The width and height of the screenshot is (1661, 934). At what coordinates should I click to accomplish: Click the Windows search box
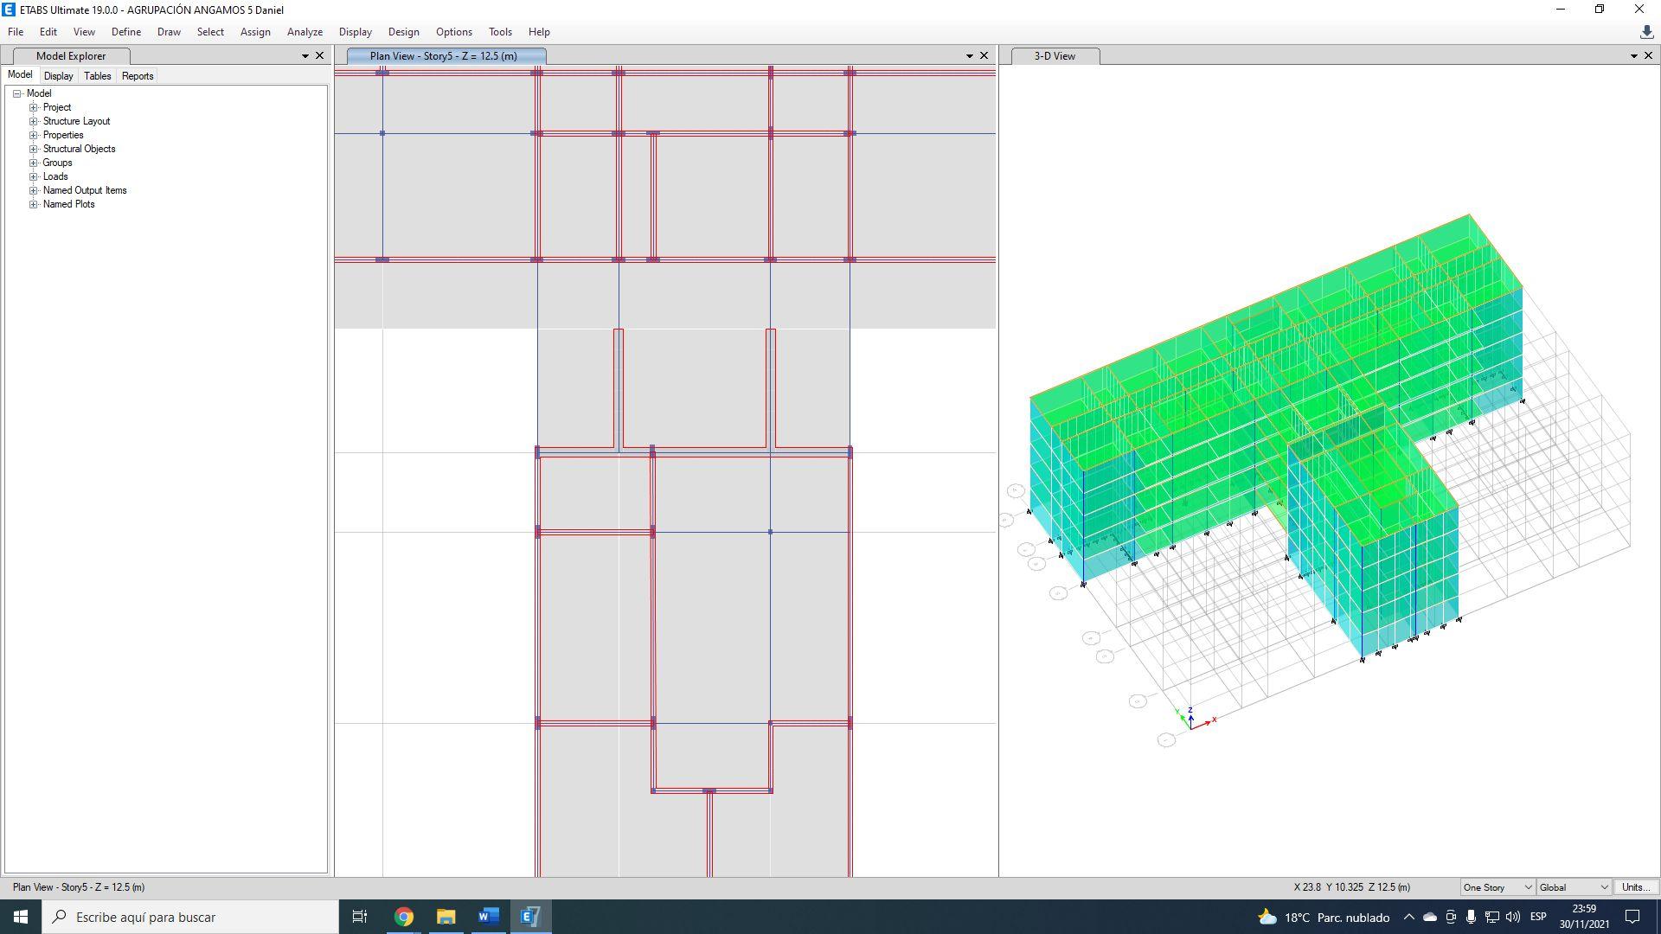click(x=190, y=917)
